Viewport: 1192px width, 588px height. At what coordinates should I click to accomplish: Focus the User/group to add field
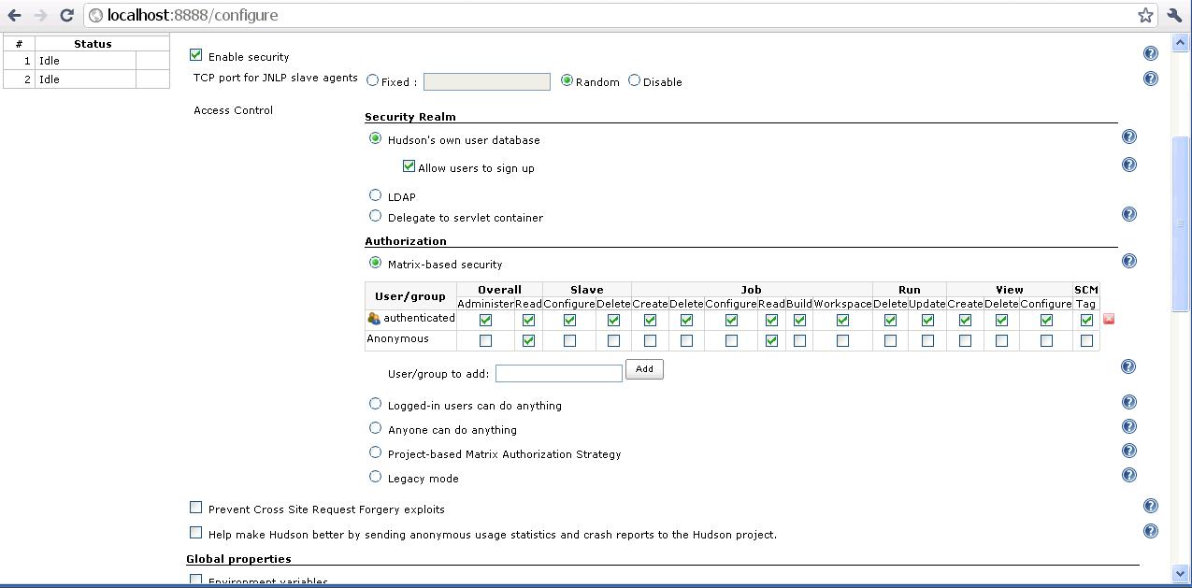(x=558, y=373)
